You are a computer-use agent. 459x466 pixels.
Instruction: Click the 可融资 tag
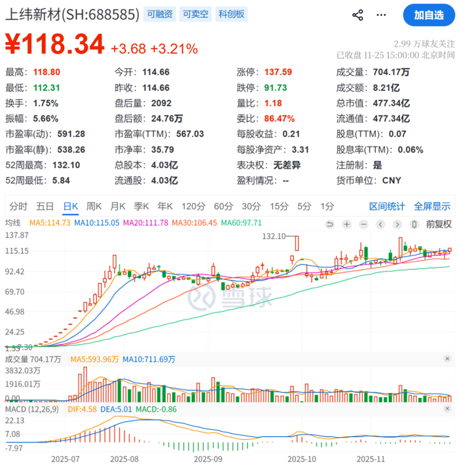pyautogui.click(x=160, y=14)
